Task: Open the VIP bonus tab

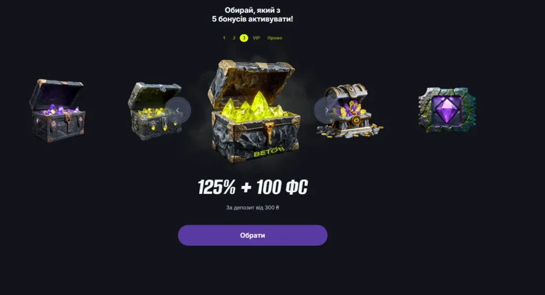Action: click(x=256, y=38)
